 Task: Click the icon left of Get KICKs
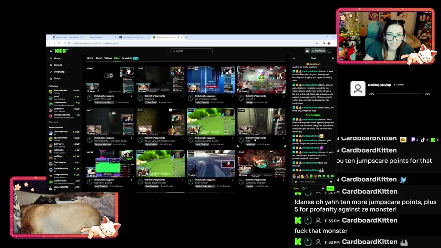[307, 51]
